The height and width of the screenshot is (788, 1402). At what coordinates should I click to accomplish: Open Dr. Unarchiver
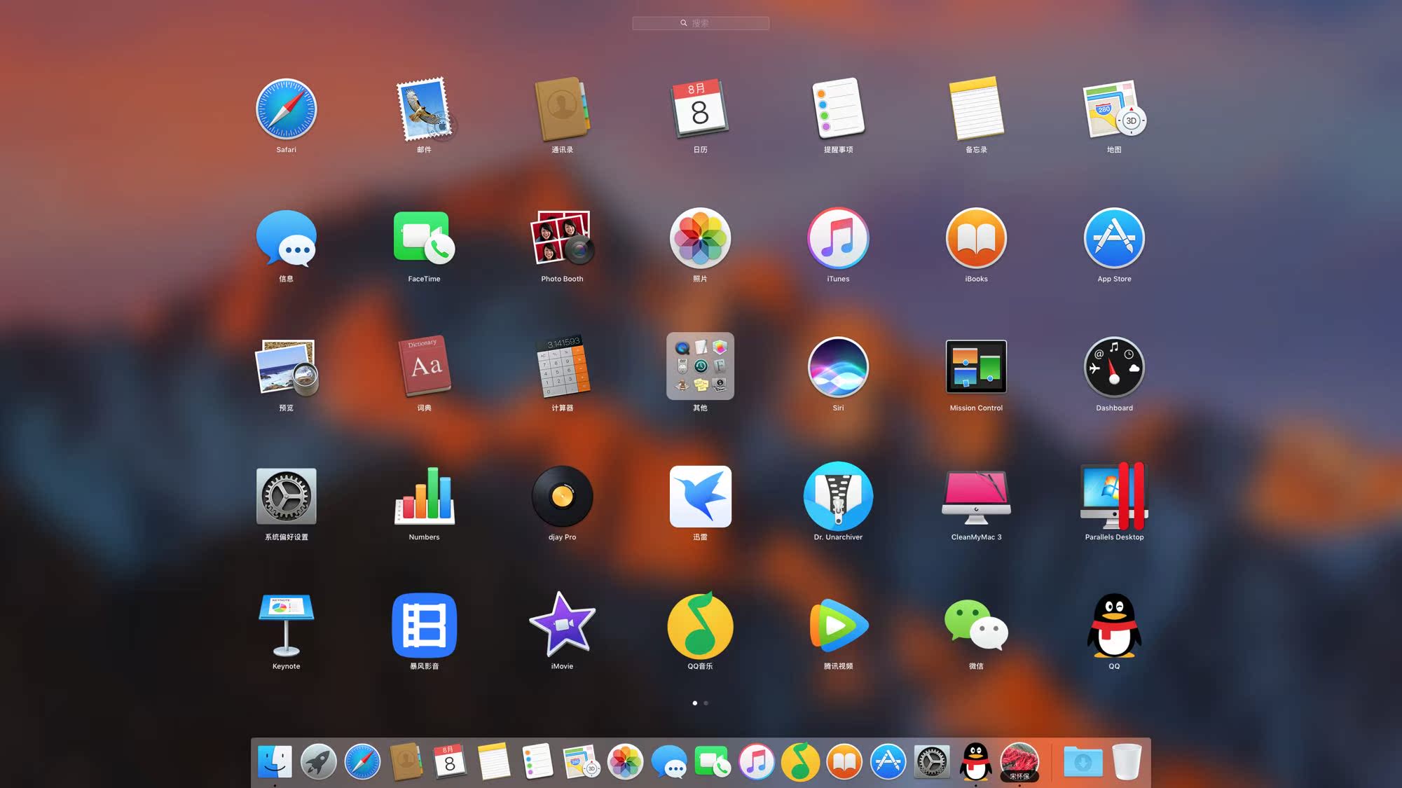pos(838,497)
